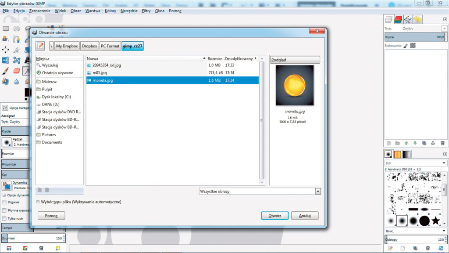The height and width of the screenshot is (253, 449).
Task: Open the Undo History tab icon
Action: click(x=417, y=19)
